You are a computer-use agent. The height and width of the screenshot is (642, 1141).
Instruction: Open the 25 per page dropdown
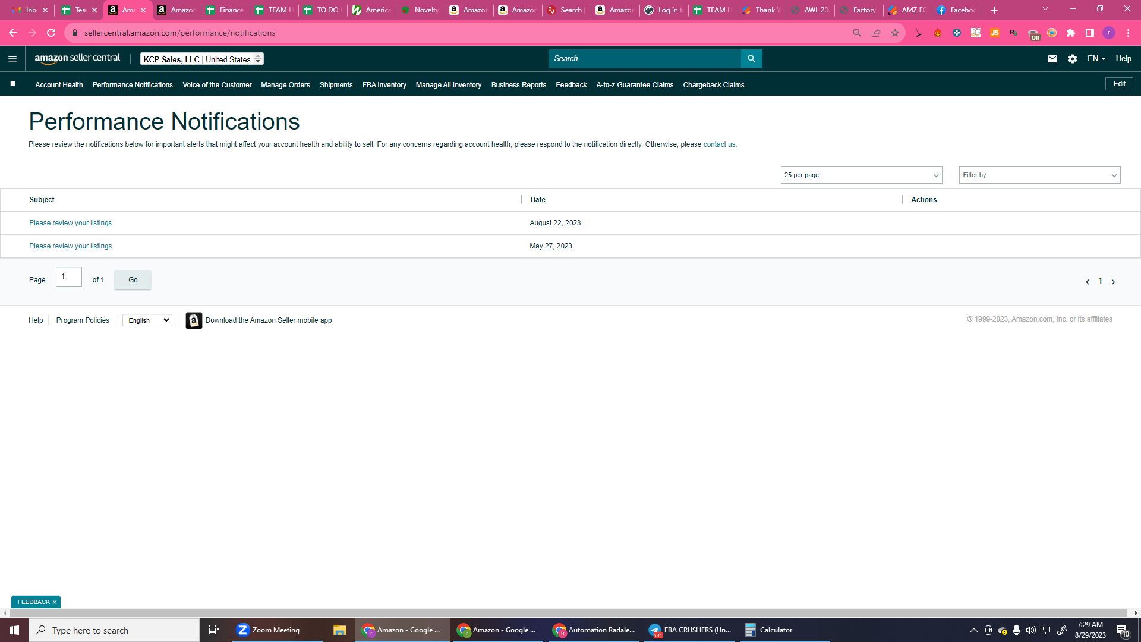pos(861,175)
